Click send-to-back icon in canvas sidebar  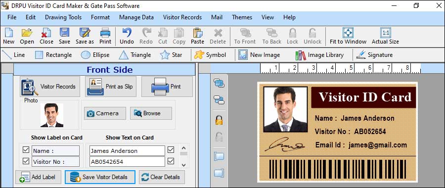[219, 99]
